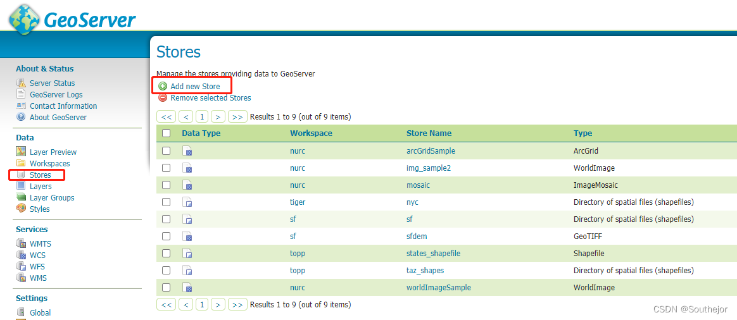Check the worldImageSample row checkbox
737x320 pixels.
click(166, 287)
